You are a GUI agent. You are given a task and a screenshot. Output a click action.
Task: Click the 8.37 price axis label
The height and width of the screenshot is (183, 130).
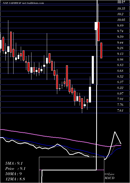120,82
